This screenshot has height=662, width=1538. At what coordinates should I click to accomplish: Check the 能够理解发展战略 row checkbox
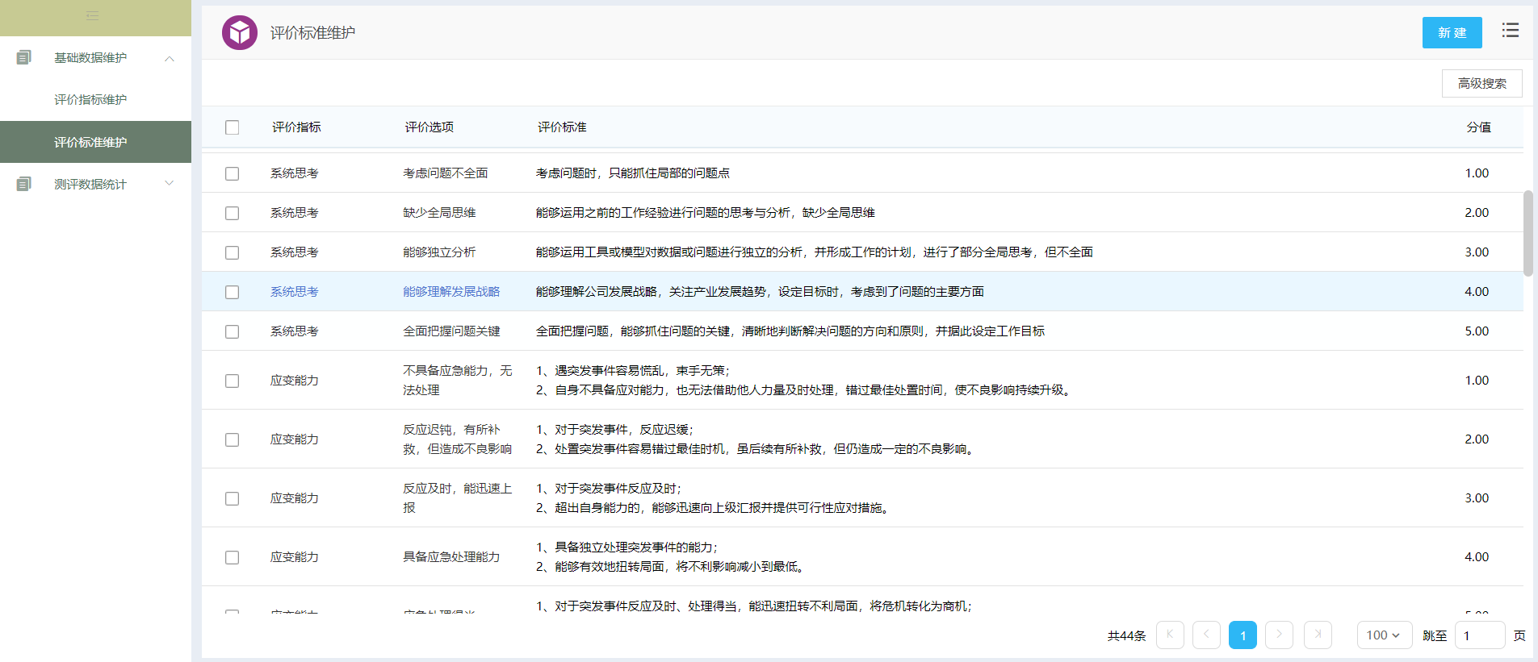(233, 292)
